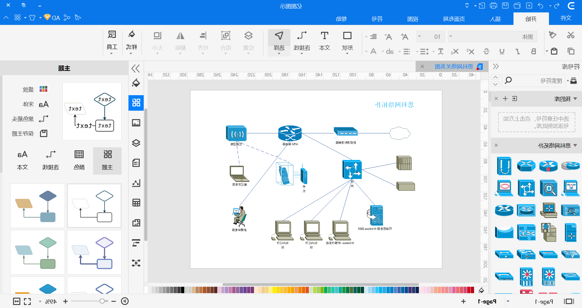Screen dimensions: 582x308
Task: Click the clipboard Paste icon
Action: coord(554,51)
